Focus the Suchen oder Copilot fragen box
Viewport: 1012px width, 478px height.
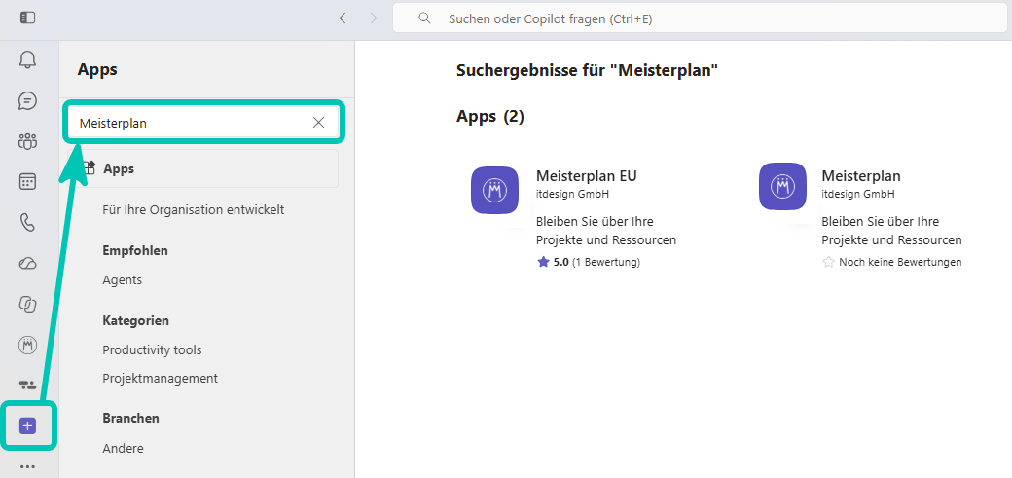[701, 18]
